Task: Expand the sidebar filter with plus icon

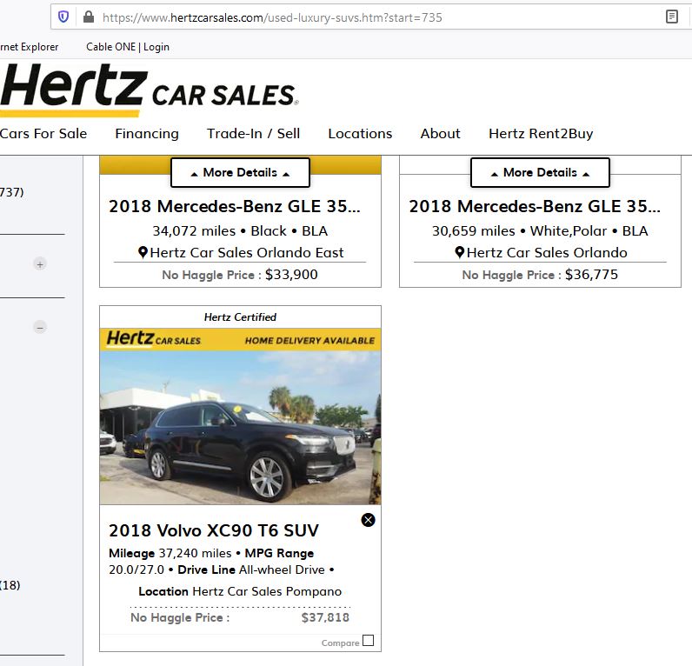Action: click(x=40, y=264)
